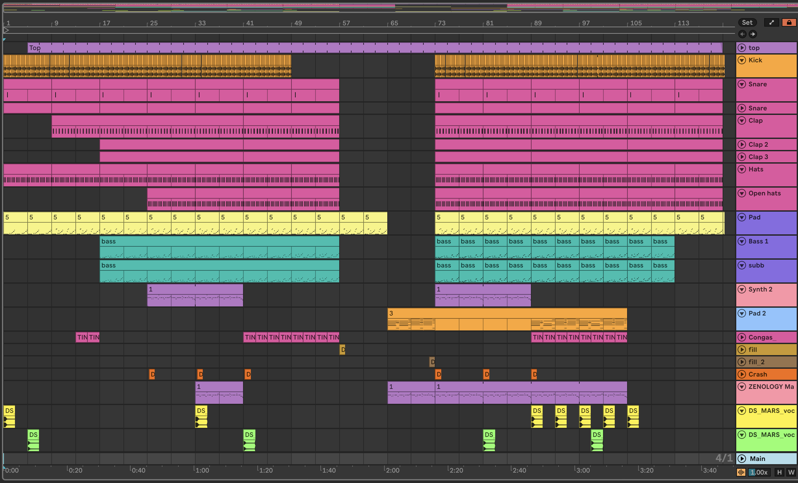This screenshot has height=483, width=798.
Task: Optimize arrangement height with H button
Action: pyautogui.click(x=779, y=472)
